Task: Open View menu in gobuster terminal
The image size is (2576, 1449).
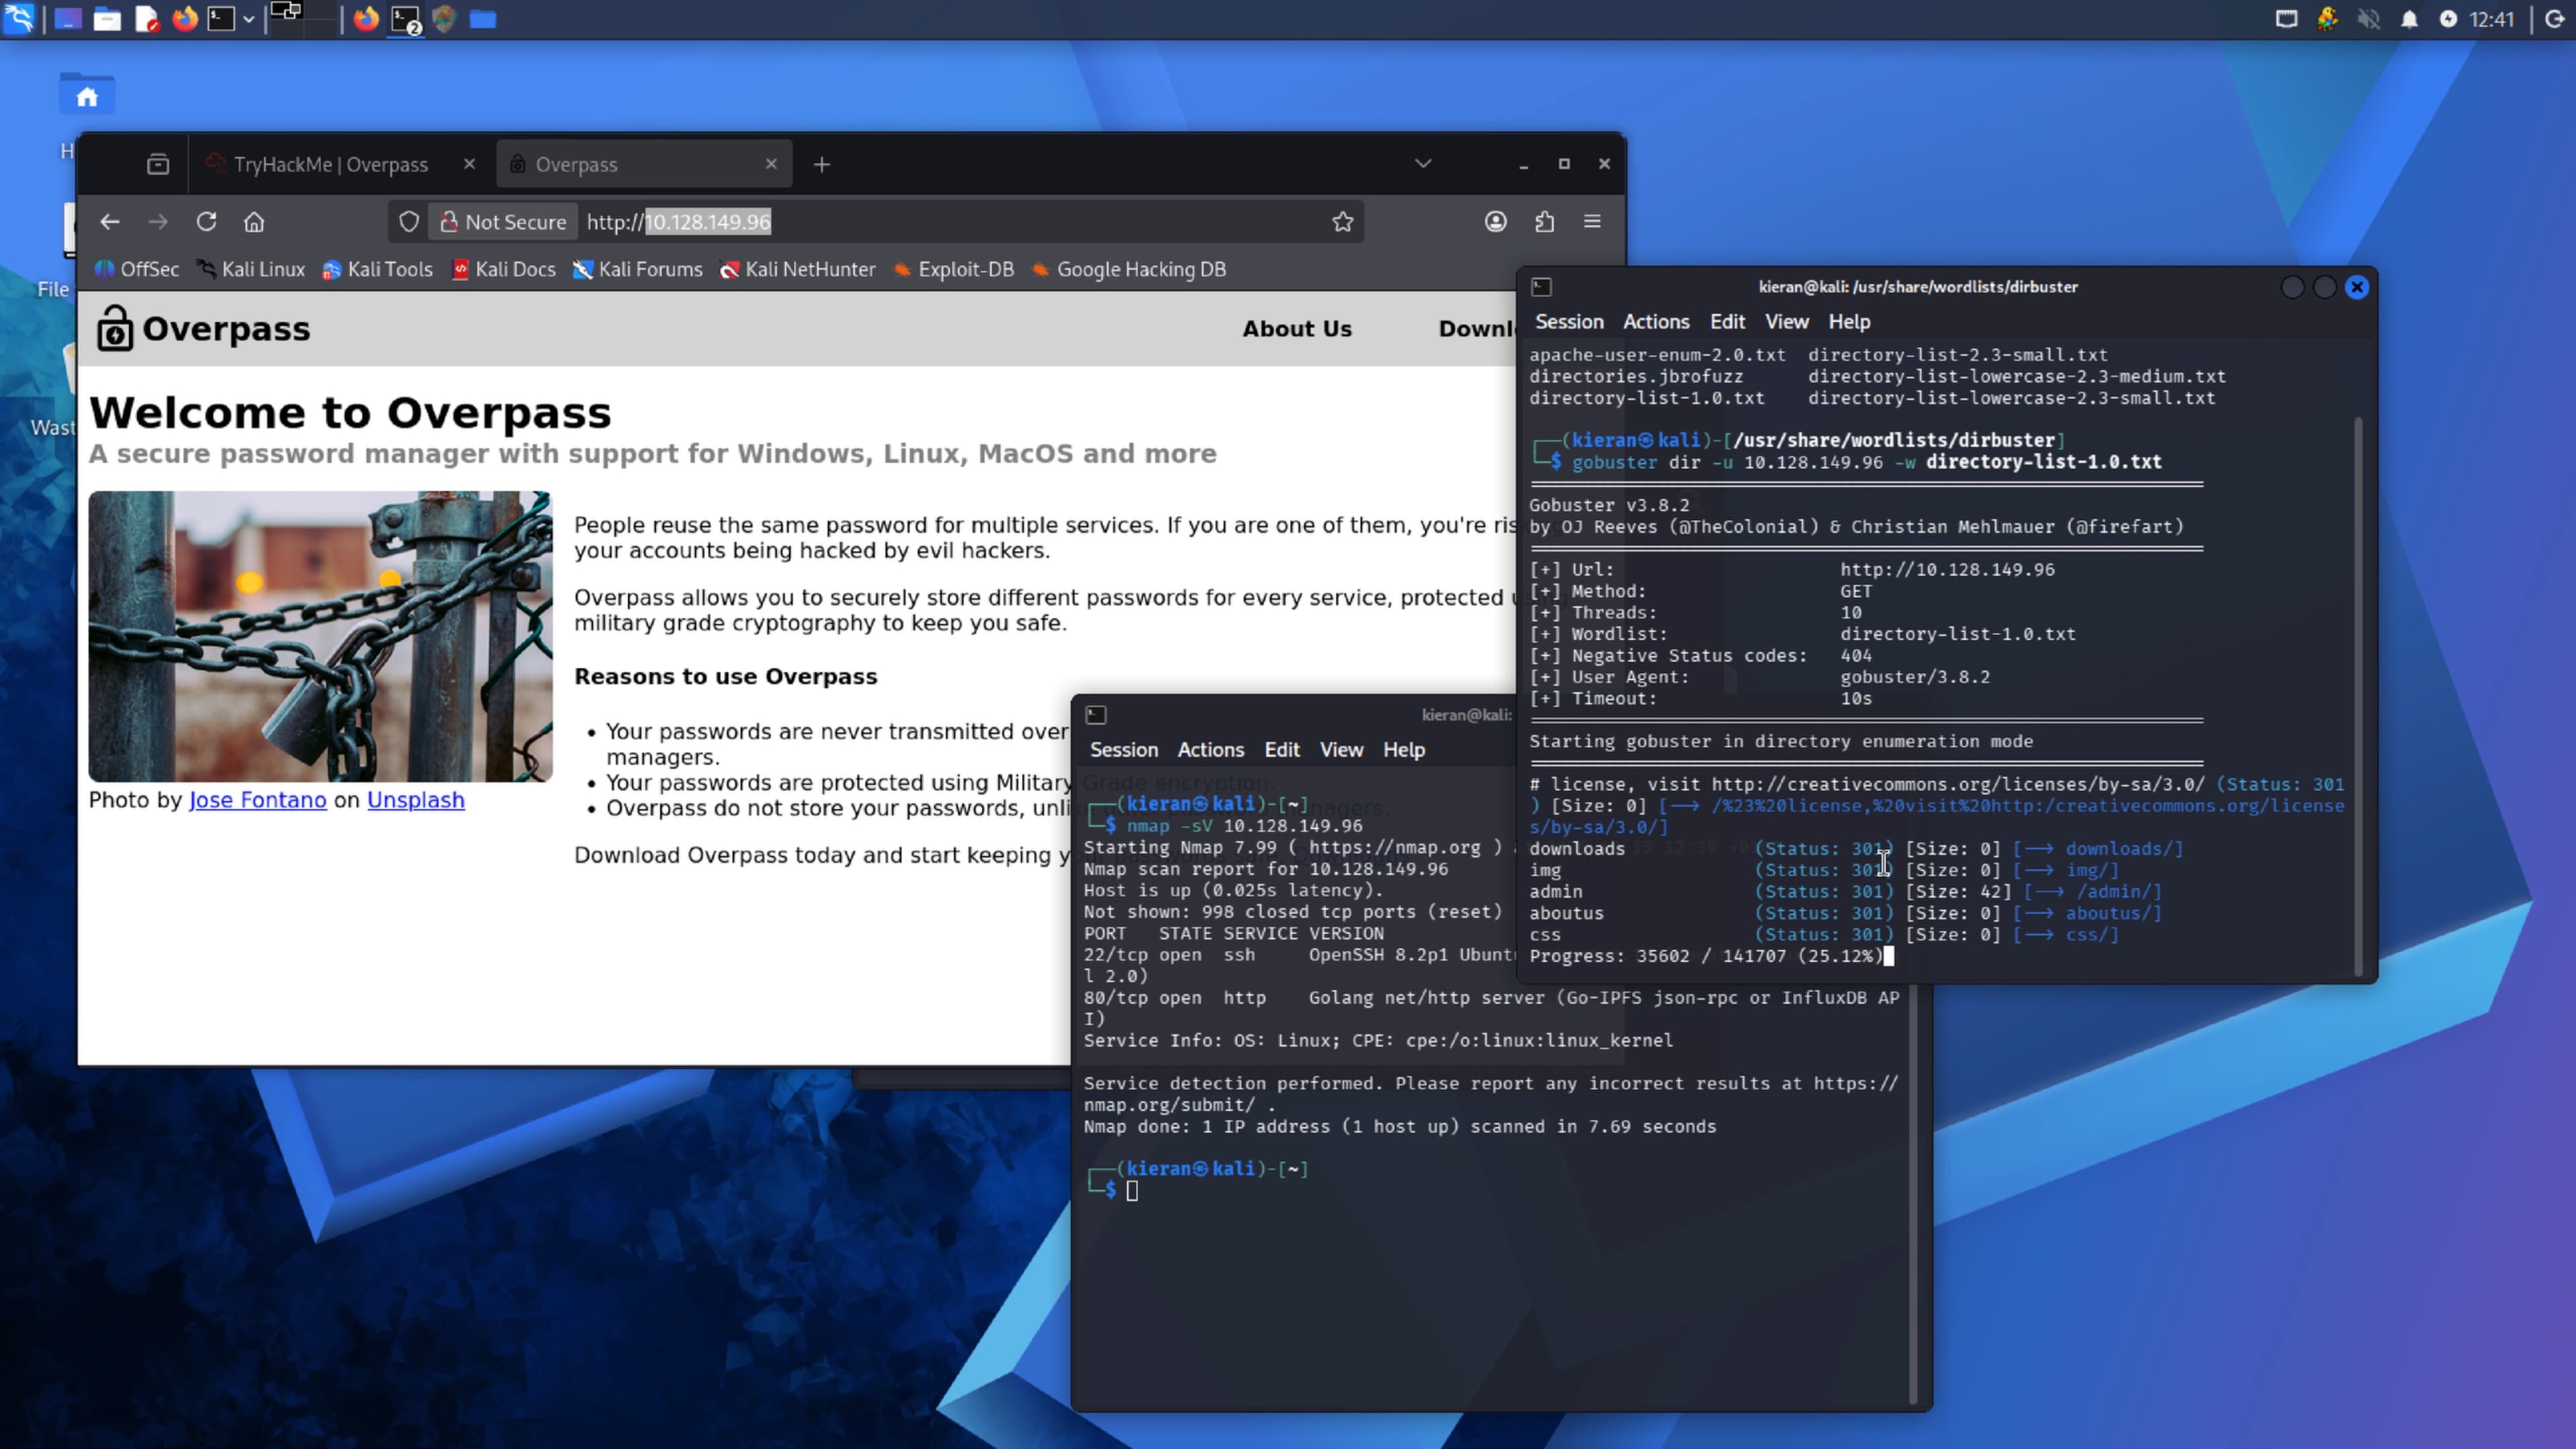Action: (1786, 322)
